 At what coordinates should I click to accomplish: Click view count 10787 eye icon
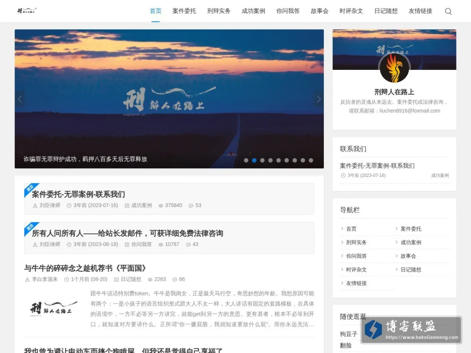tap(161, 245)
